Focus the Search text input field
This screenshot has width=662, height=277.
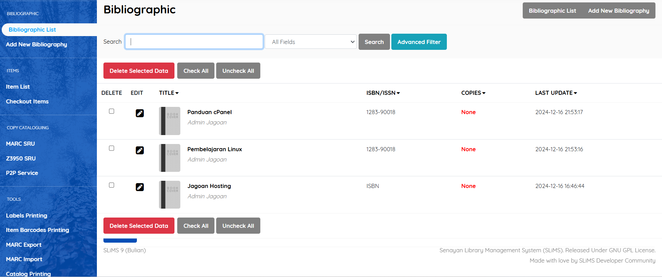pyautogui.click(x=194, y=42)
